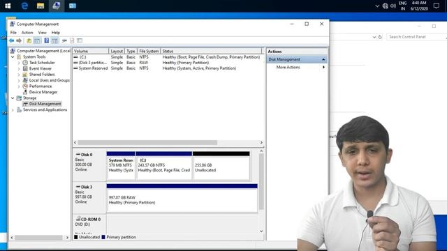Image resolution: width=447 pixels, height=251 pixels.
Task: Click More Actions in Actions pane
Action: tap(288, 67)
